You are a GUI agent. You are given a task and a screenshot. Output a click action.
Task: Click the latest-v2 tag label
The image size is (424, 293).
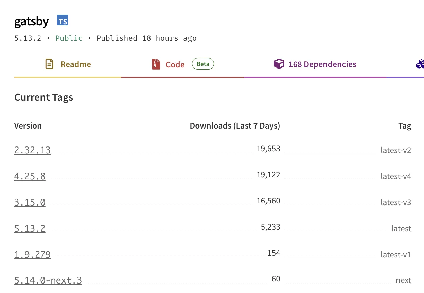(x=396, y=150)
